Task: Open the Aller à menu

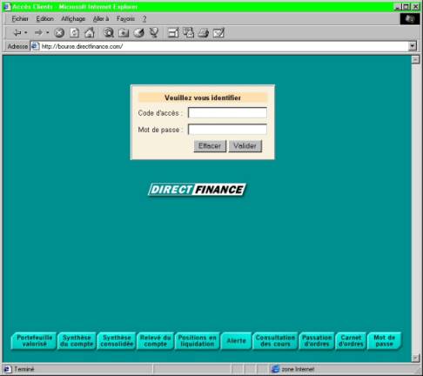Action: (x=101, y=19)
